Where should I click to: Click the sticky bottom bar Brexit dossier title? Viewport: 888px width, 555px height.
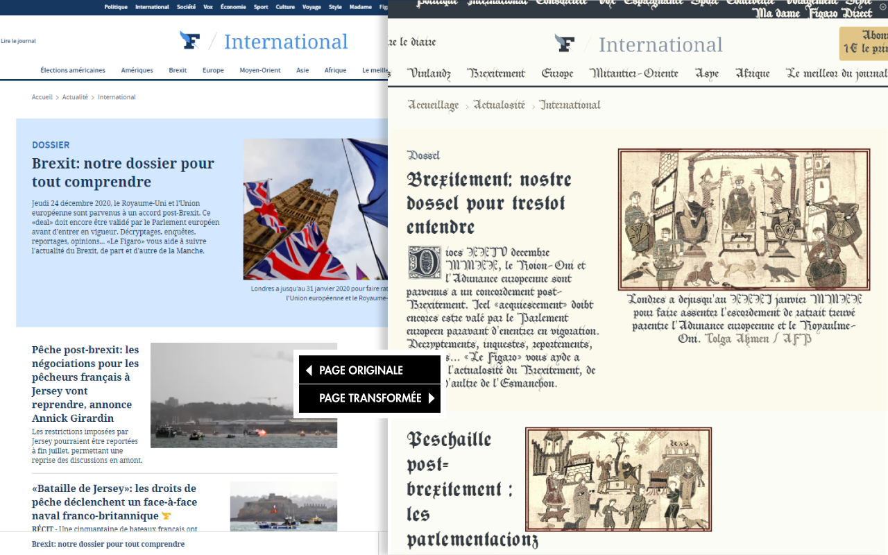[108, 544]
